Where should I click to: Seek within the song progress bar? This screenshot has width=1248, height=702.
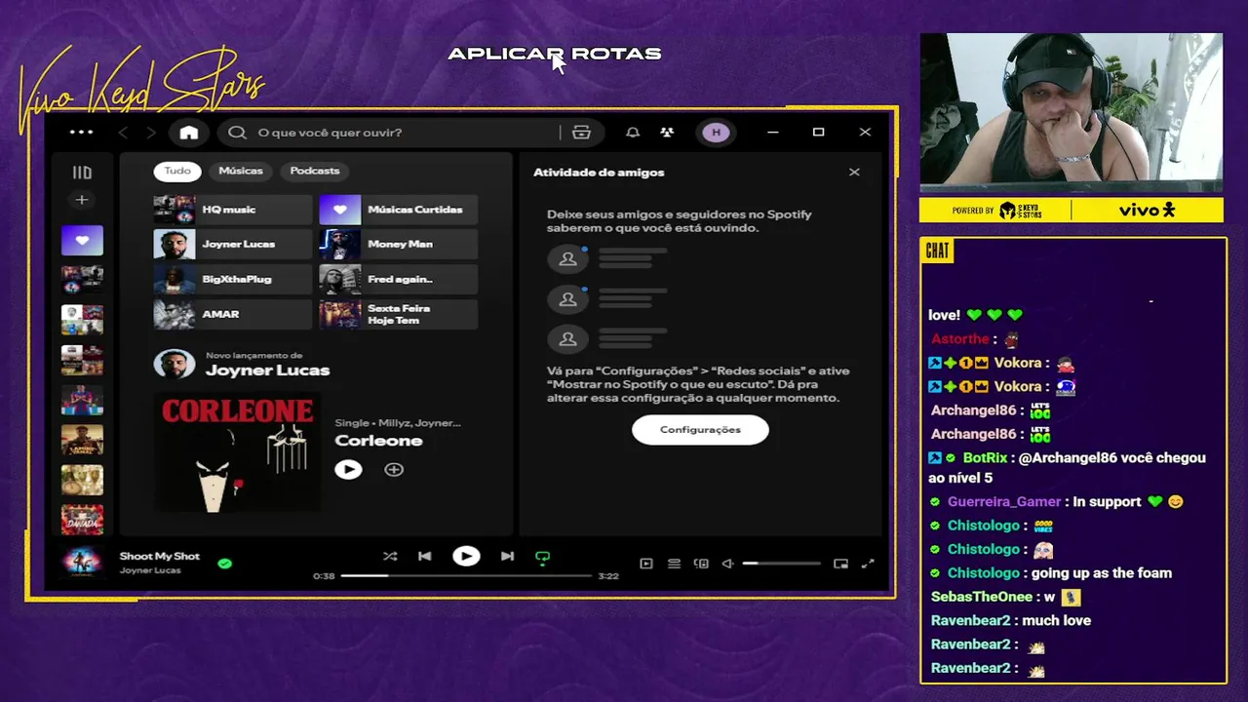pyautogui.click(x=466, y=576)
